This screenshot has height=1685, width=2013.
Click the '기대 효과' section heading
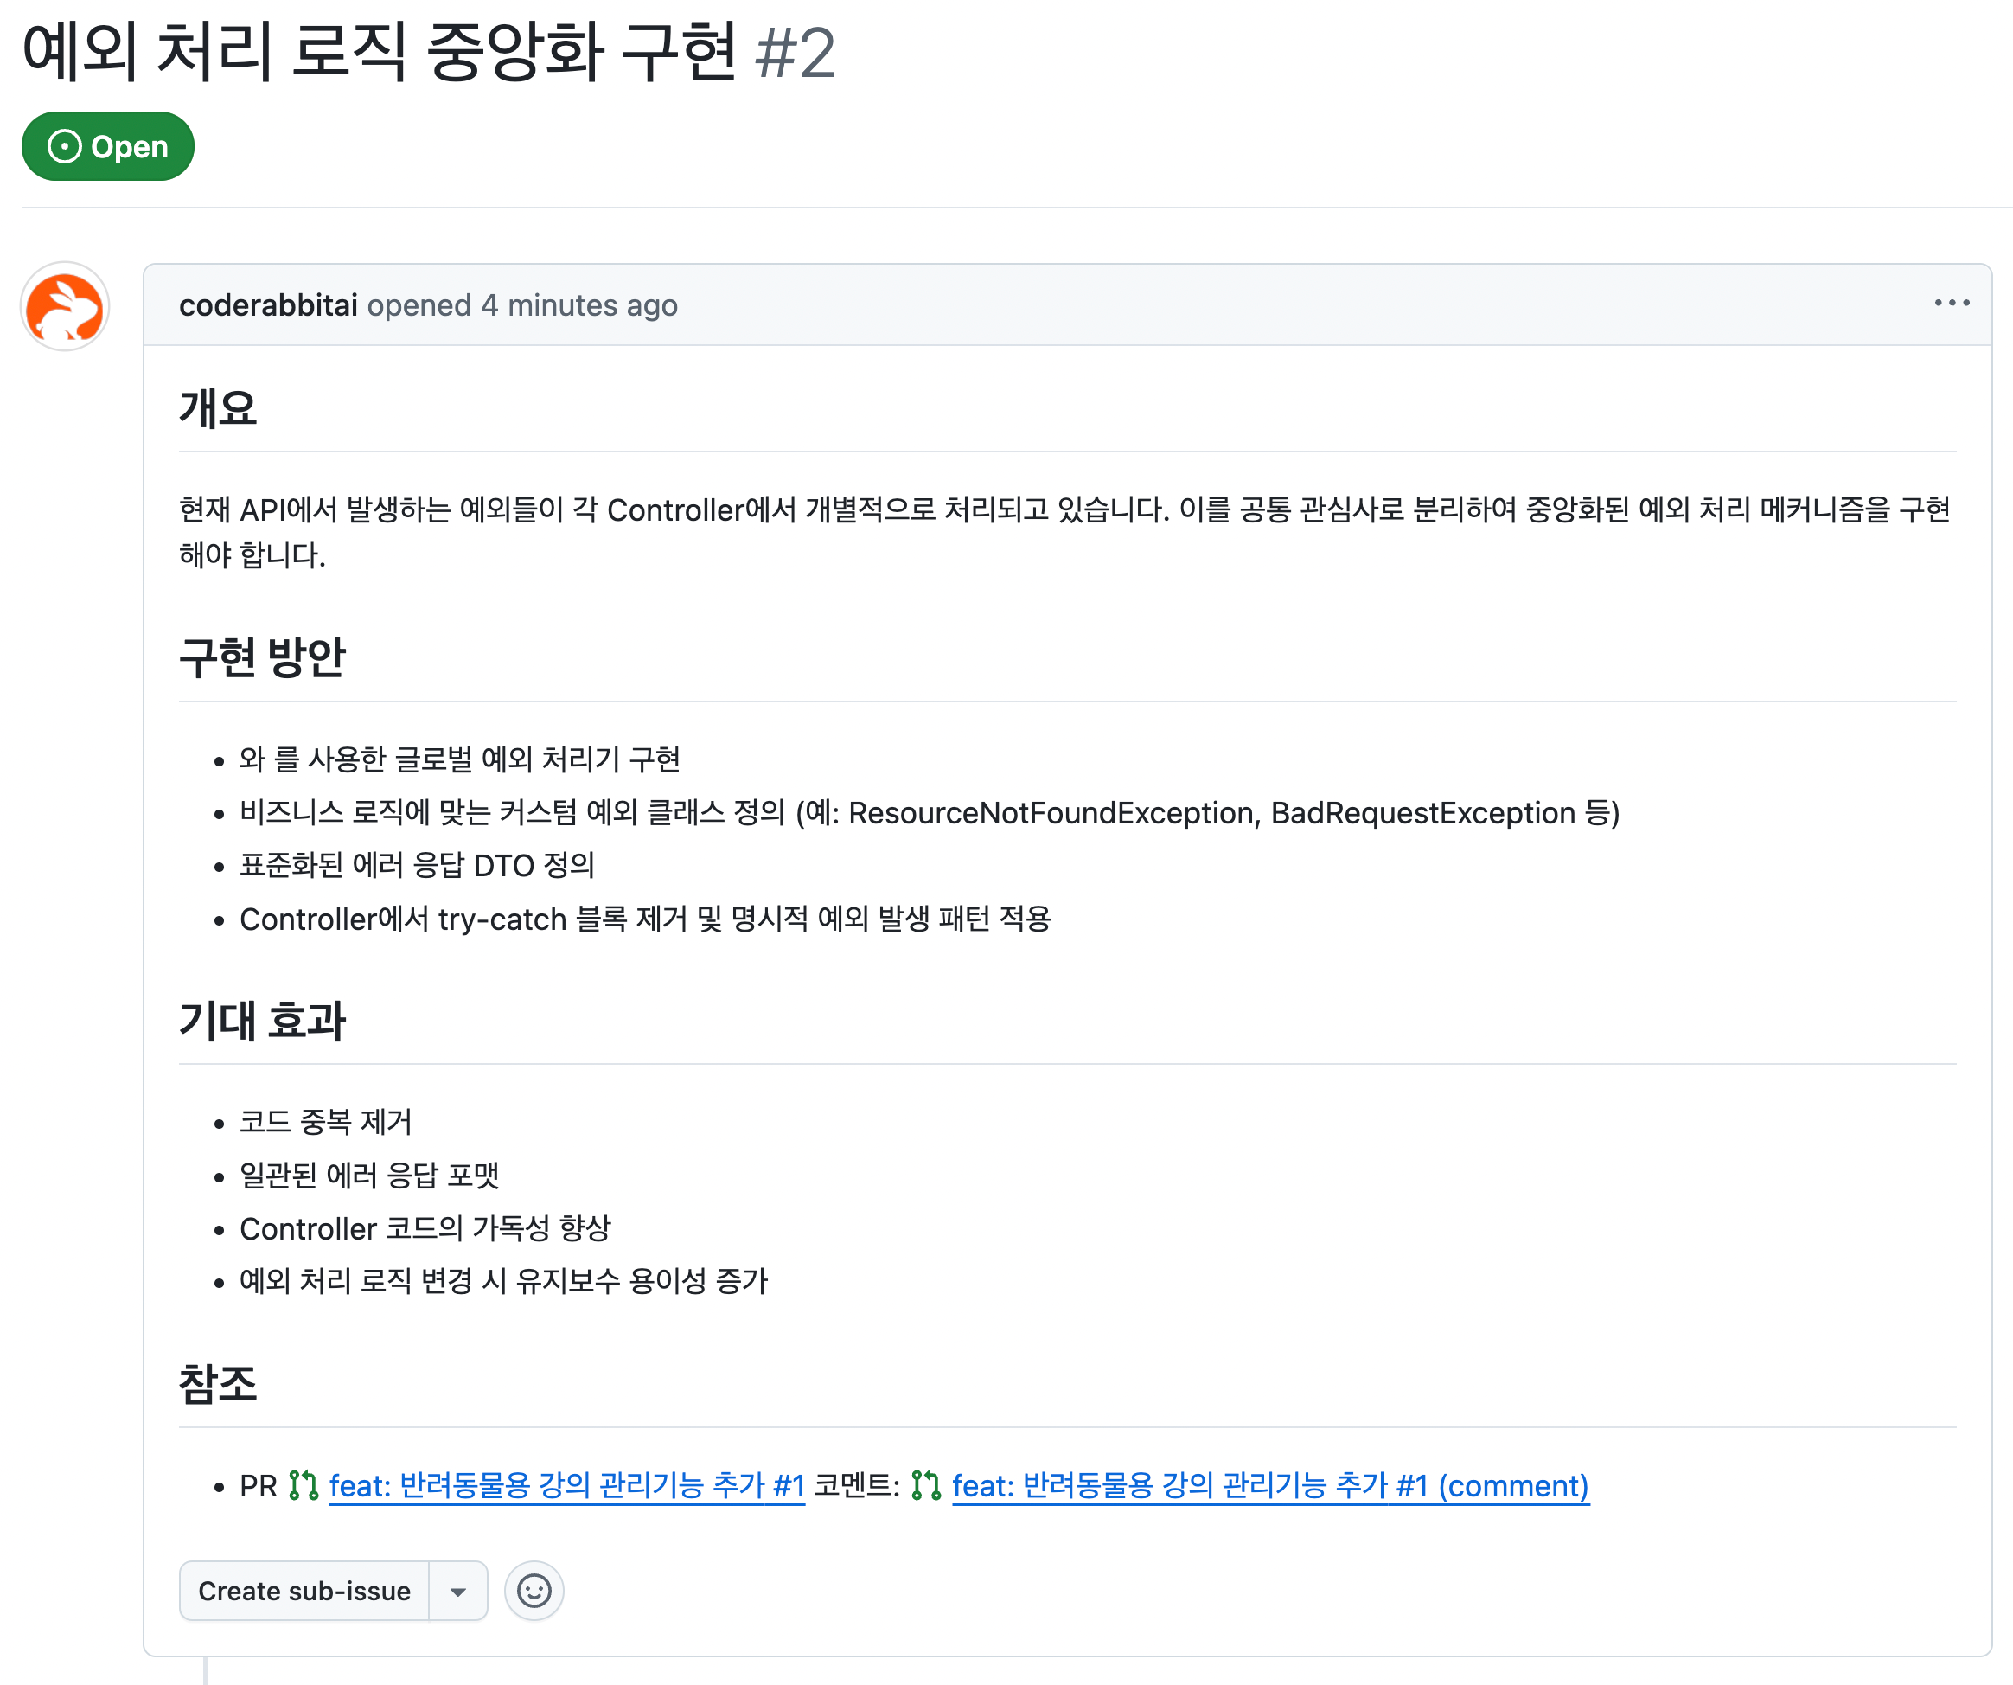(263, 1021)
